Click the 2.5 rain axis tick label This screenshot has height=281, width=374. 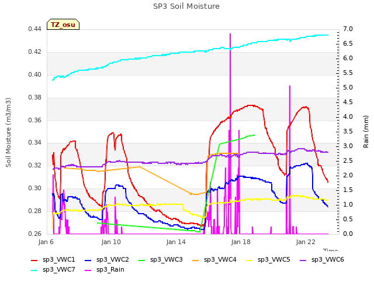click(348, 160)
